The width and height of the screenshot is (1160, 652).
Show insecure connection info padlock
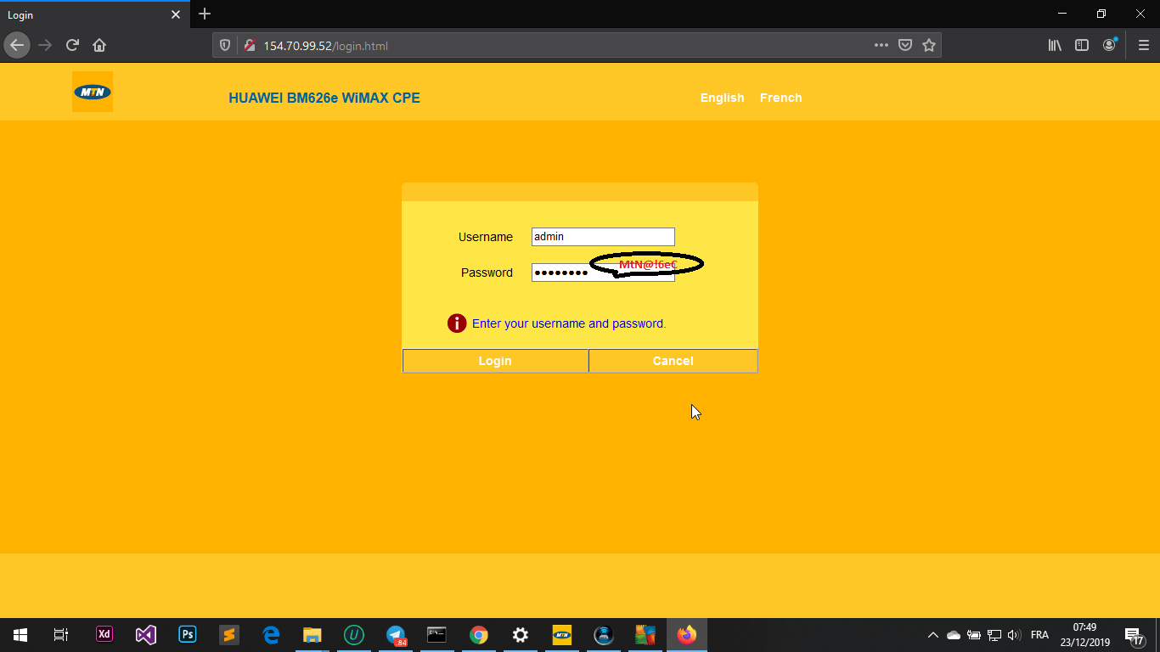click(x=249, y=46)
